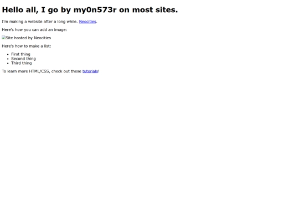Click the 'my0n573r' username in the heading
The image size is (299, 224).
point(95,10)
